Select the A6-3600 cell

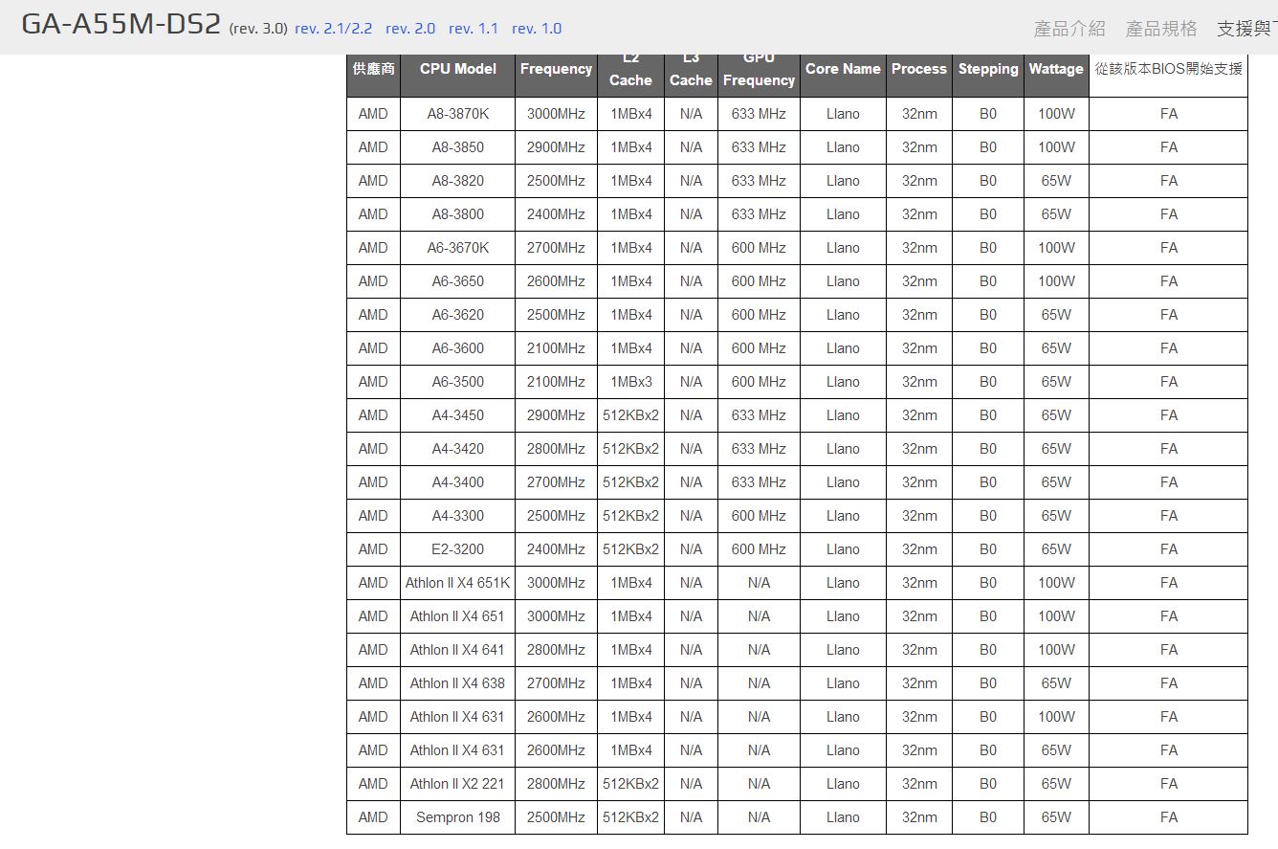click(458, 348)
